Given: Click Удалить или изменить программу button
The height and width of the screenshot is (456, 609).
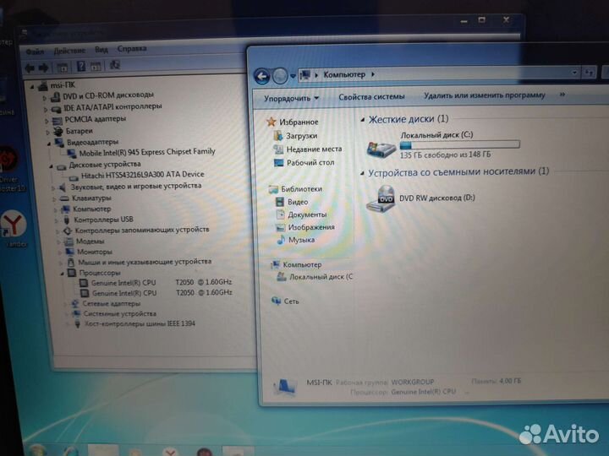Looking at the screenshot, I should 485,95.
